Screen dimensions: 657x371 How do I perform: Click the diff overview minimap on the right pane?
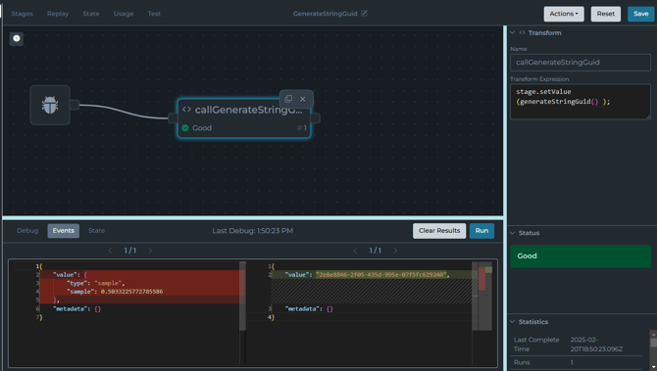click(485, 297)
